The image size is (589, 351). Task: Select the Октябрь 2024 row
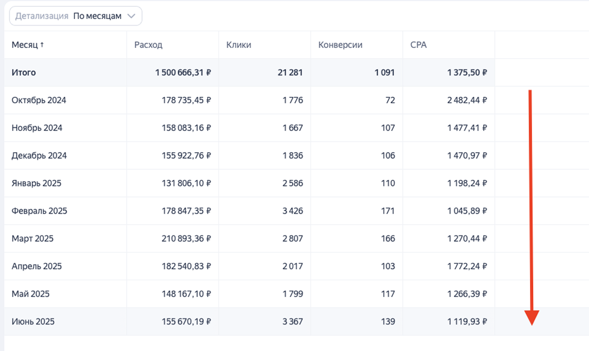[x=39, y=100]
